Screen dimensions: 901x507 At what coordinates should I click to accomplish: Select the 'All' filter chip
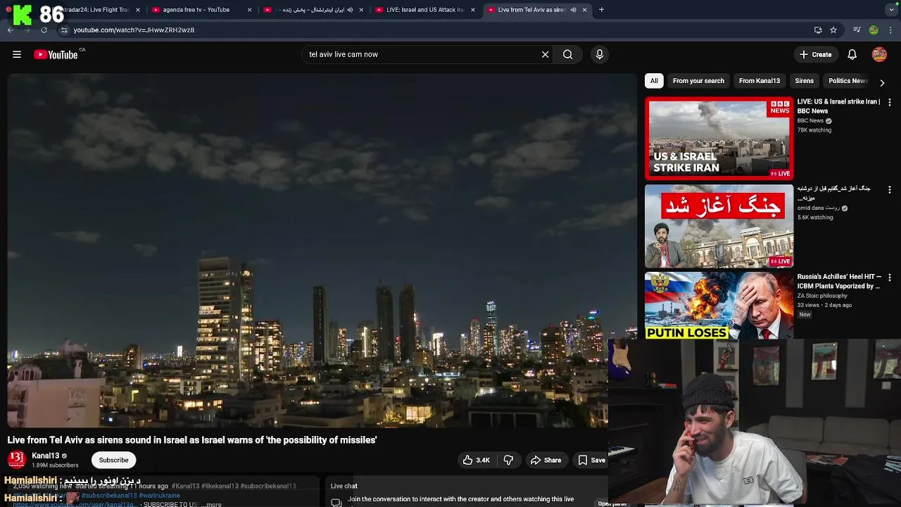(654, 80)
